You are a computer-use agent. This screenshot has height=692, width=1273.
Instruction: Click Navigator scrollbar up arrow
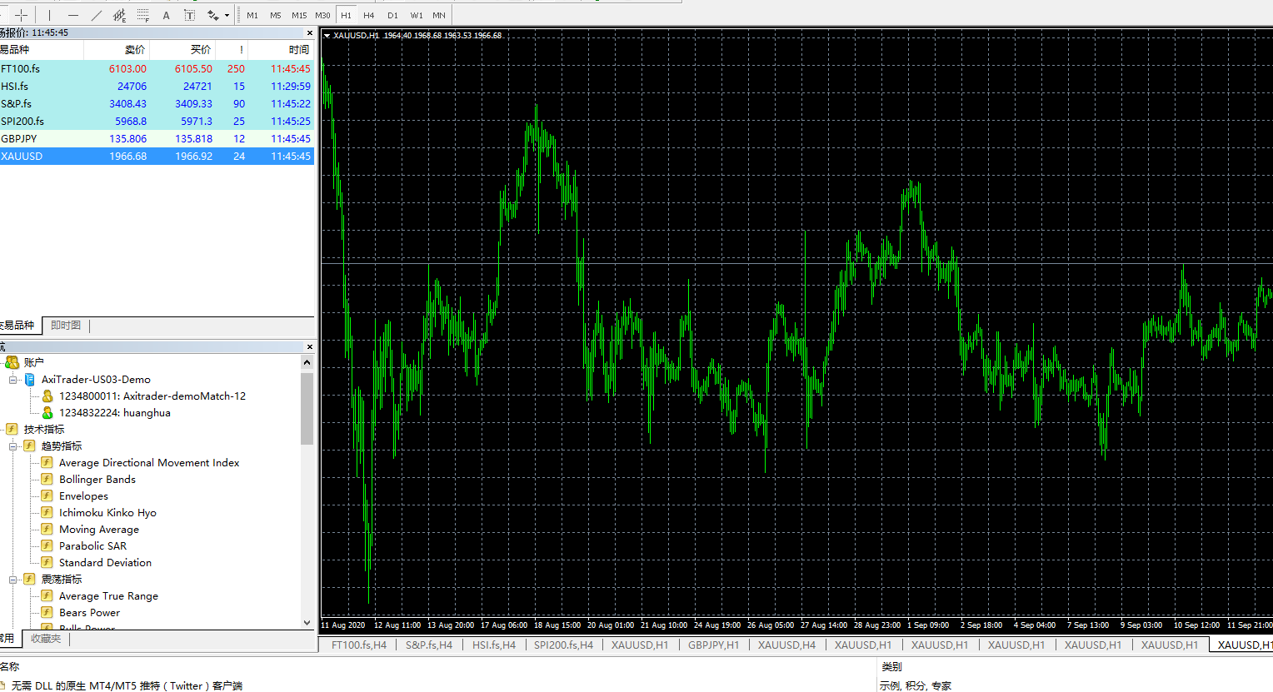pyautogui.click(x=307, y=362)
